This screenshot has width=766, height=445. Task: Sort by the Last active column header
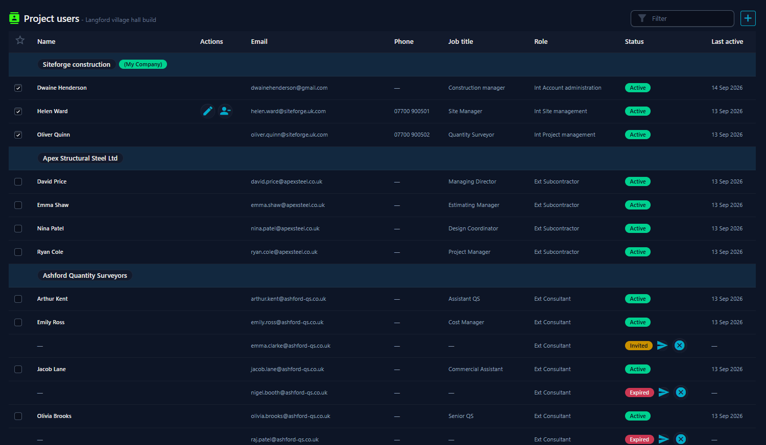tap(727, 42)
